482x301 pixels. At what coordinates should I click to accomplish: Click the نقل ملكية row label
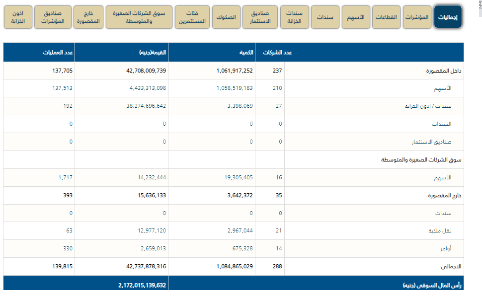click(x=449, y=231)
